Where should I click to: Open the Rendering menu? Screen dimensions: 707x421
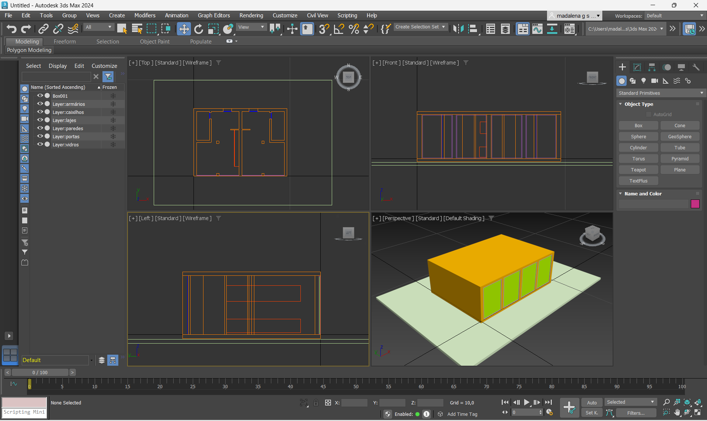(251, 15)
